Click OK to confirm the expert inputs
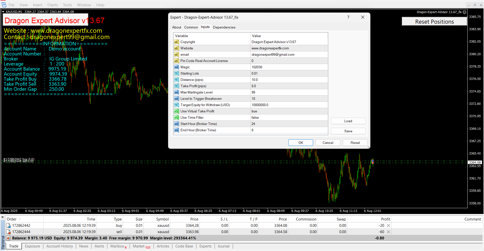The height and width of the screenshot is (251, 484). [300, 143]
